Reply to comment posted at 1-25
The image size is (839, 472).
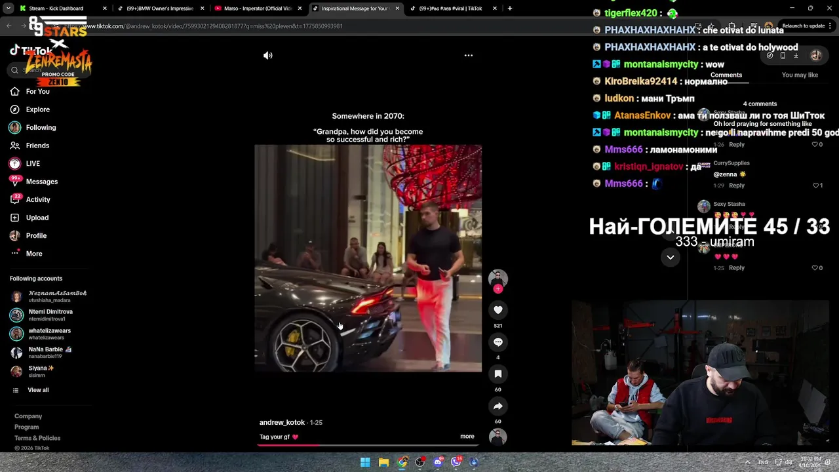(737, 268)
